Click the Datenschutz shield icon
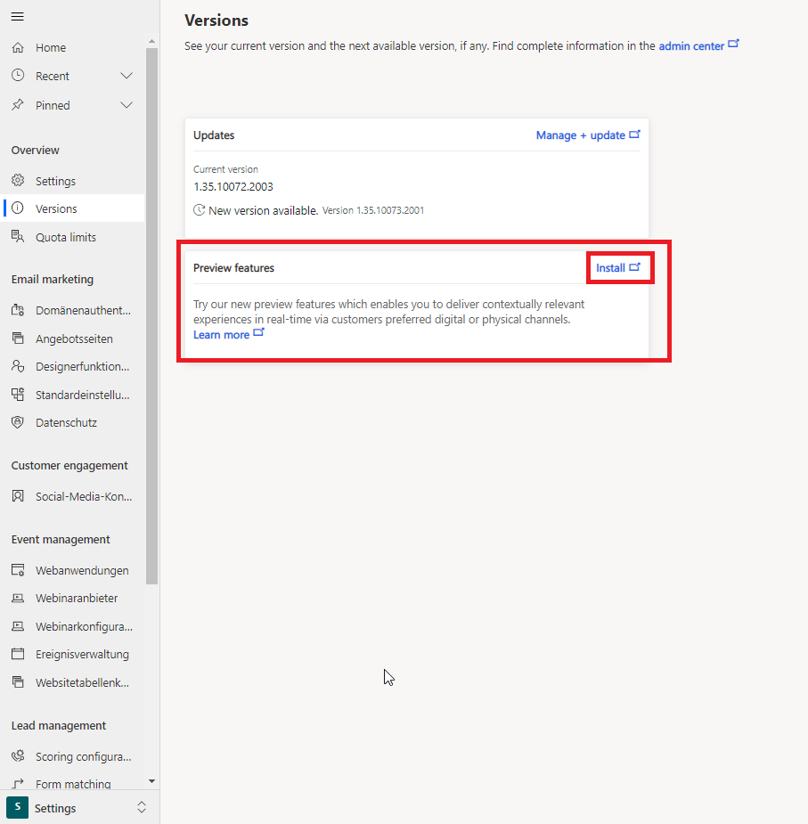The height and width of the screenshot is (824, 808). pyautogui.click(x=18, y=422)
